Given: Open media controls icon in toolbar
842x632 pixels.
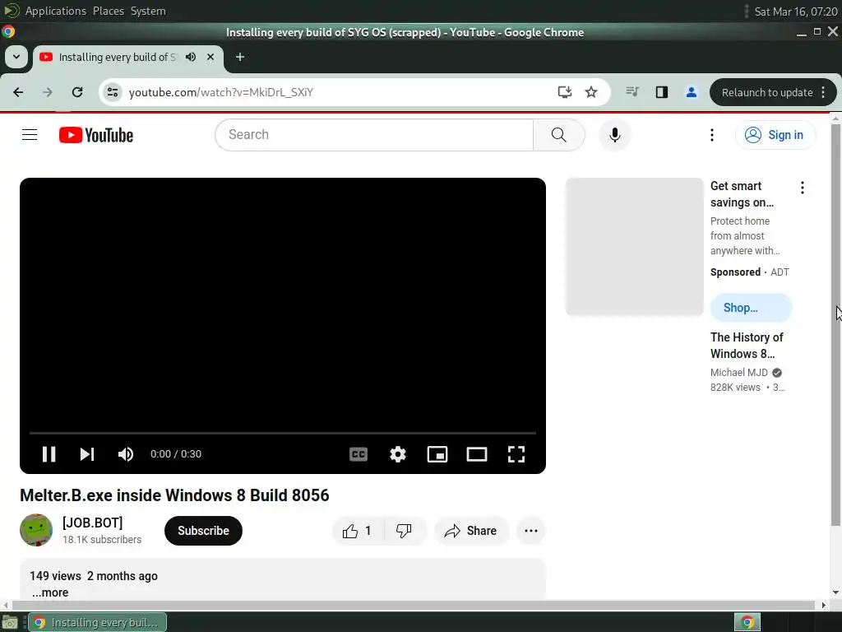Looking at the screenshot, I should coord(632,92).
